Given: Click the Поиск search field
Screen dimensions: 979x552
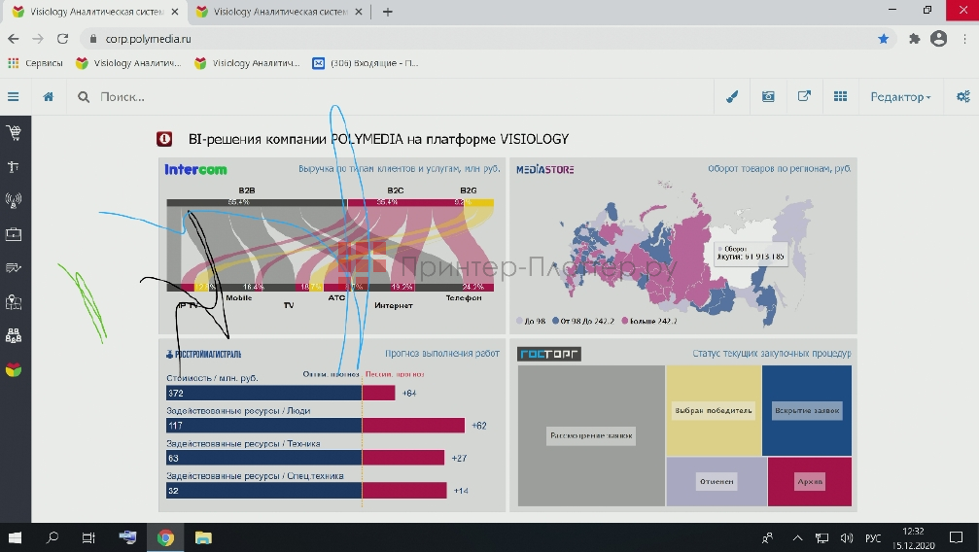Looking at the screenshot, I should click(x=389, y=97).
